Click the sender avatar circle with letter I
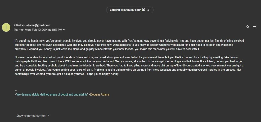Image resolution: width=261 pixels, height=122 pixels. click(6, 27)
